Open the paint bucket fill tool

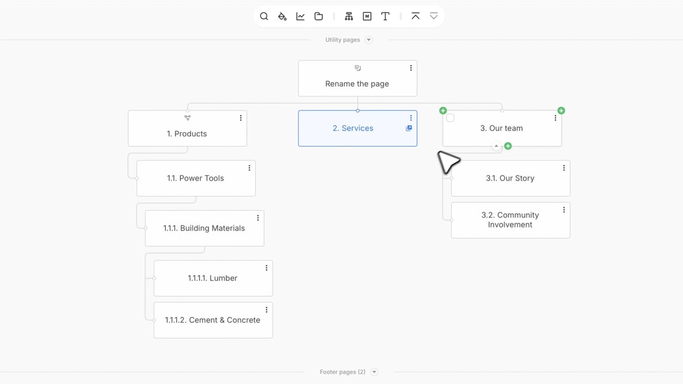[x=282, y=17]
